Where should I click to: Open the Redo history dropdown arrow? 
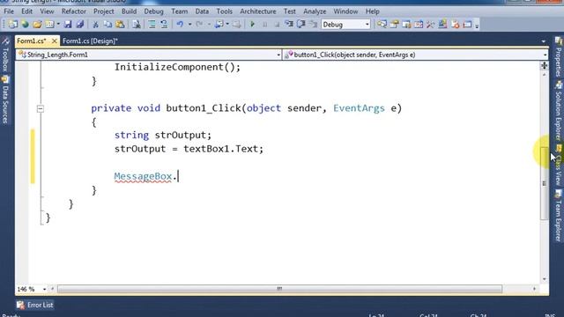209,25
